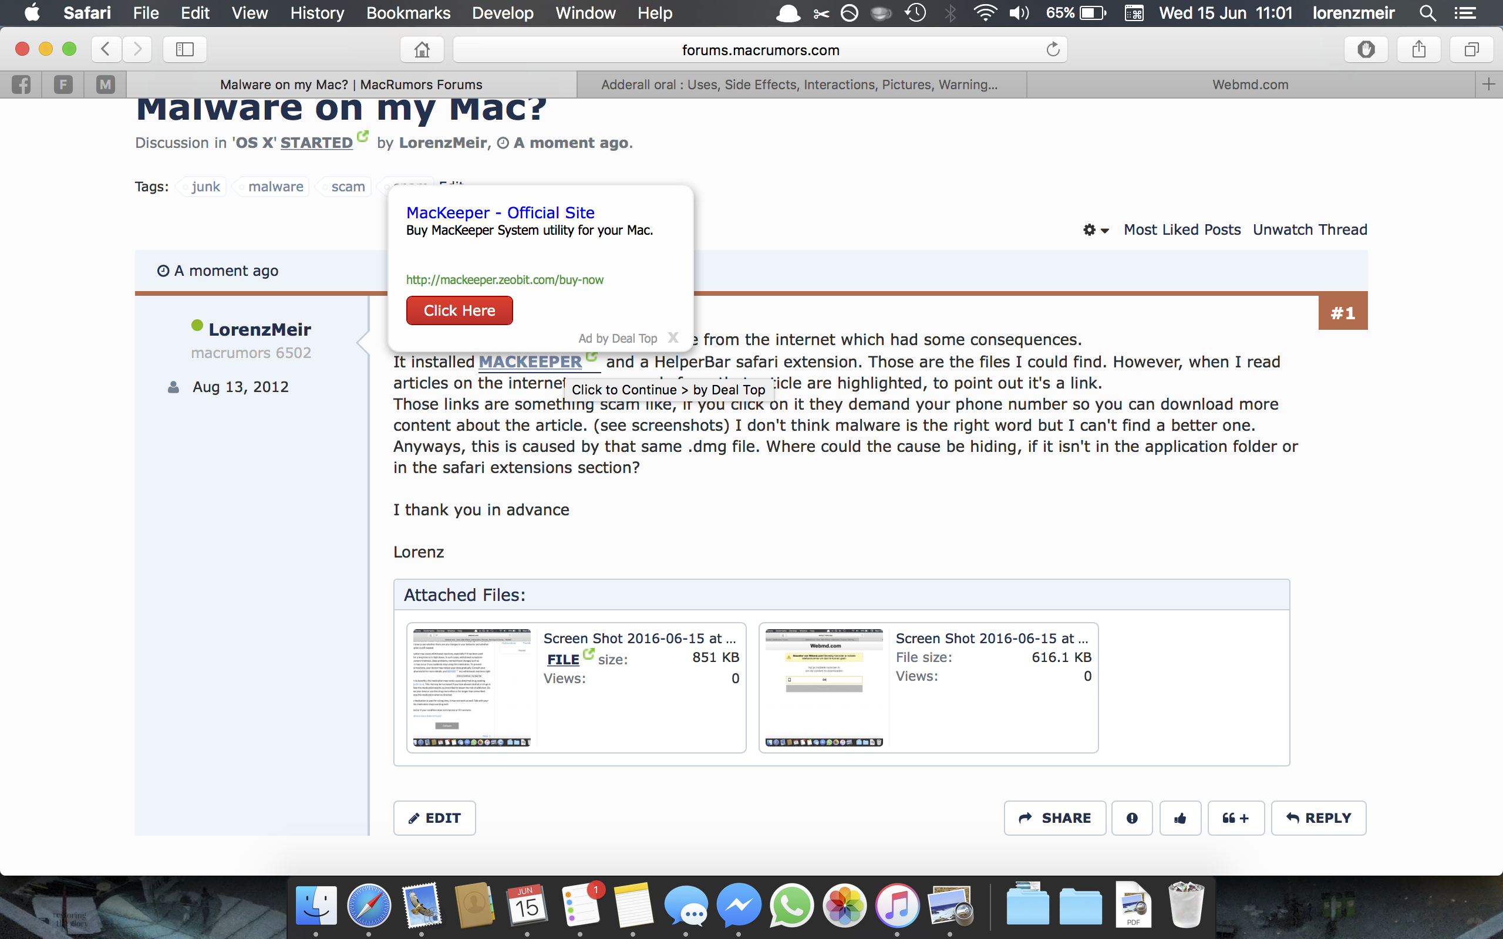Open Calendar showing Jun 15 in Dock
This screenshot has width=1503, height=939.
click(527, 906)
